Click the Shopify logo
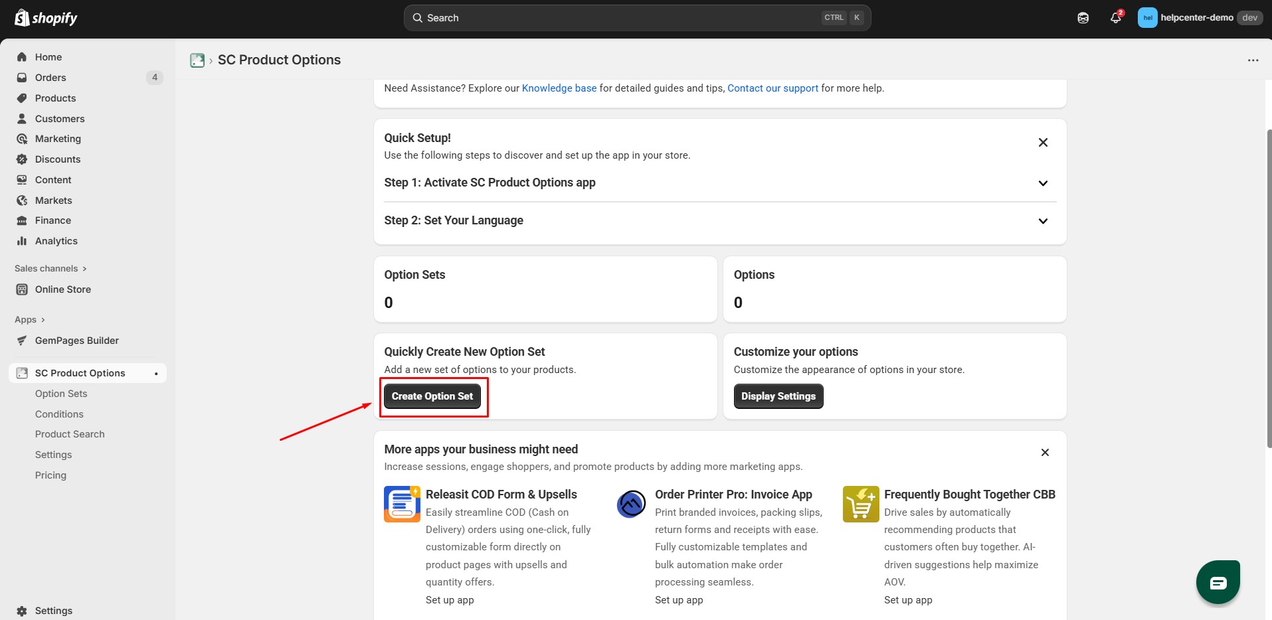The width and height of the screenshot is (1272, 620). (x=45, y=17)
